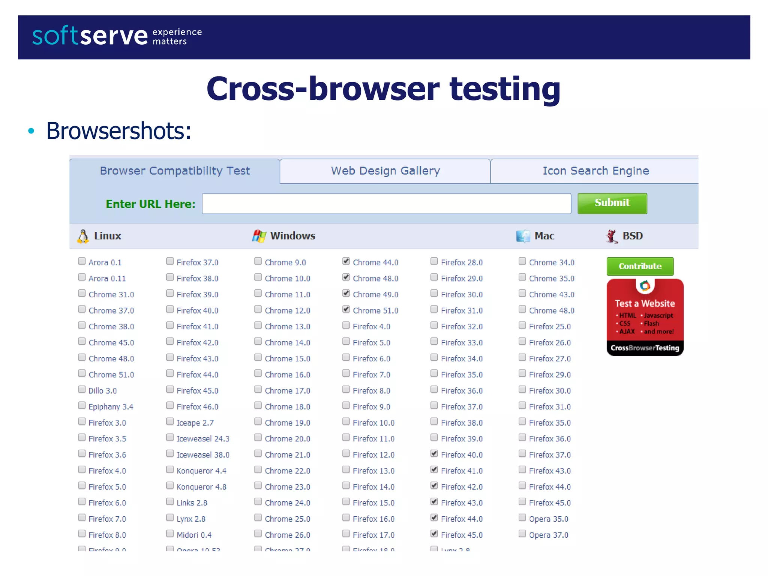Check the Firefox 10.0 checkbox
This screenshot has width=768, height=576.
(x=346, y=421)
